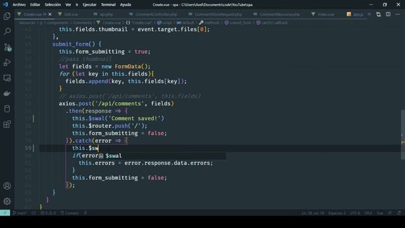Click the VS Code logo icon

[6, 4]
